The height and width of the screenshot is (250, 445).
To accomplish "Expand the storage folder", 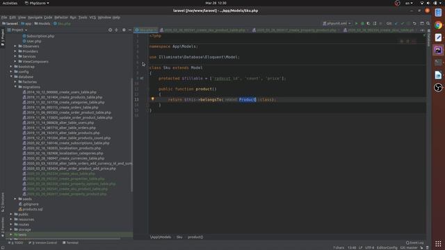I will [11, 230].
